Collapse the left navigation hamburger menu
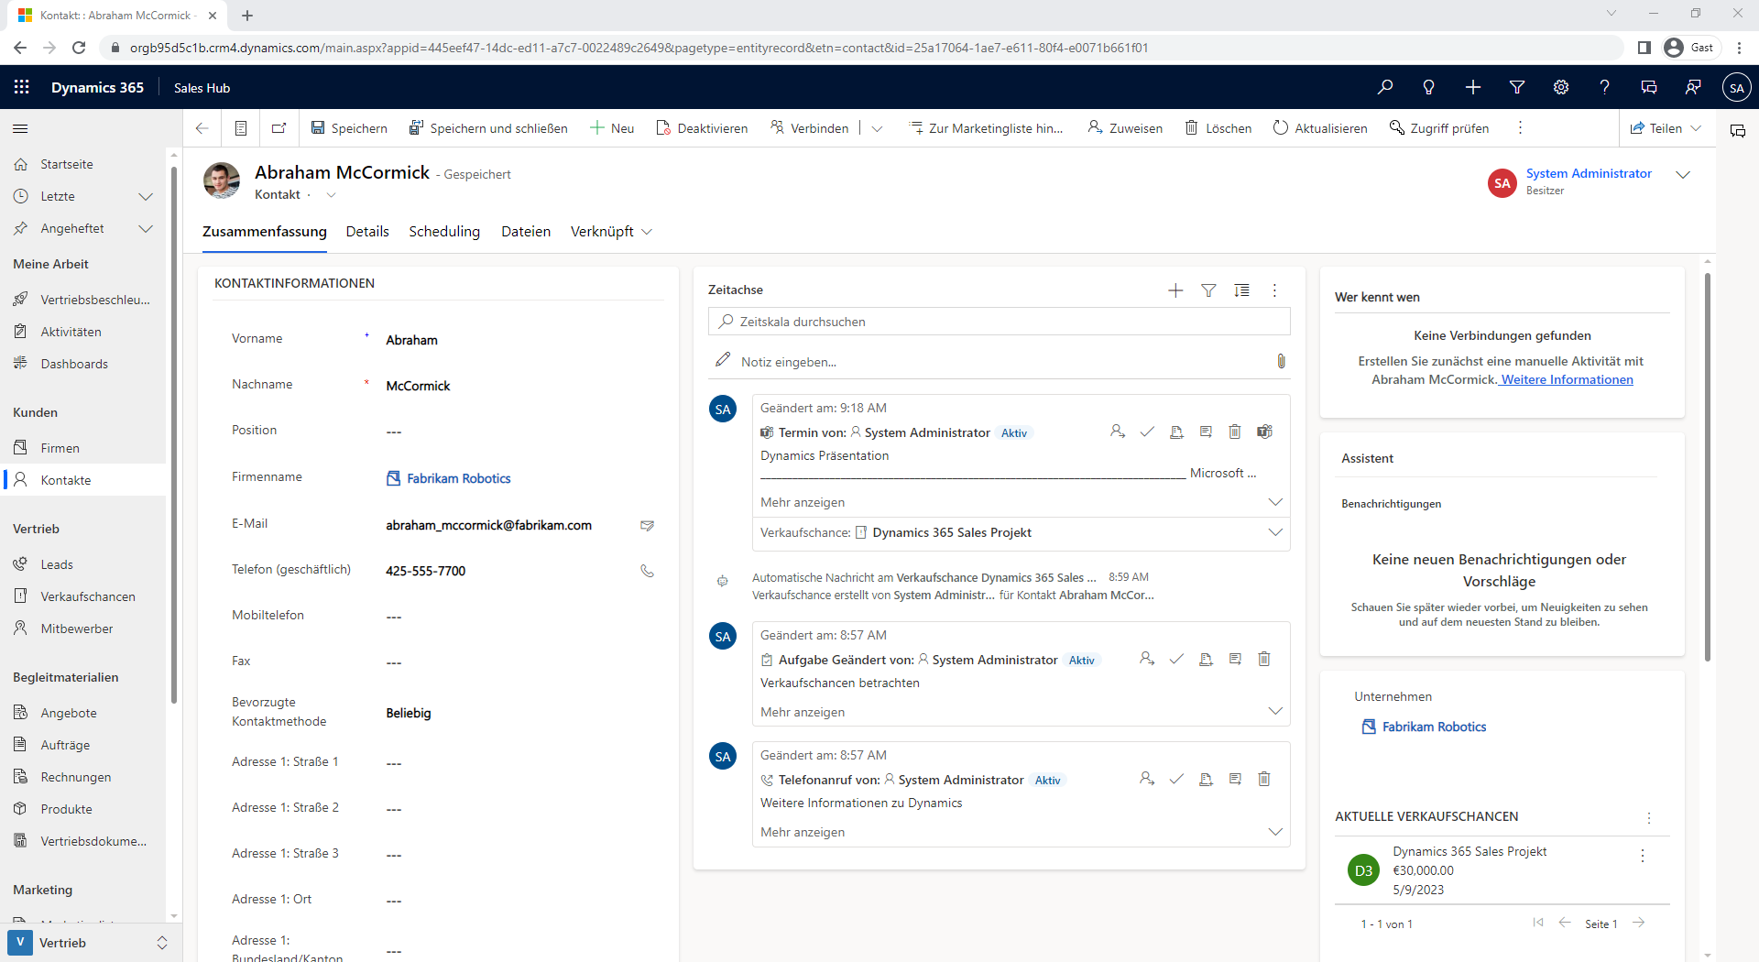1759x962 pixels. [x=20, y=128]
